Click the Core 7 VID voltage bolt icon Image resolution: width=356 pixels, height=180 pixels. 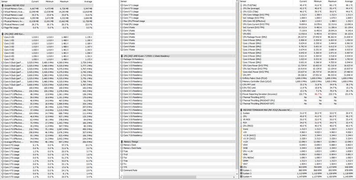3,59
